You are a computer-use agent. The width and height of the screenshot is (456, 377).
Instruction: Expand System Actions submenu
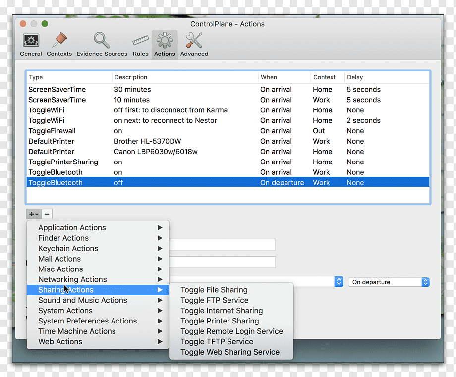(98, 311)
